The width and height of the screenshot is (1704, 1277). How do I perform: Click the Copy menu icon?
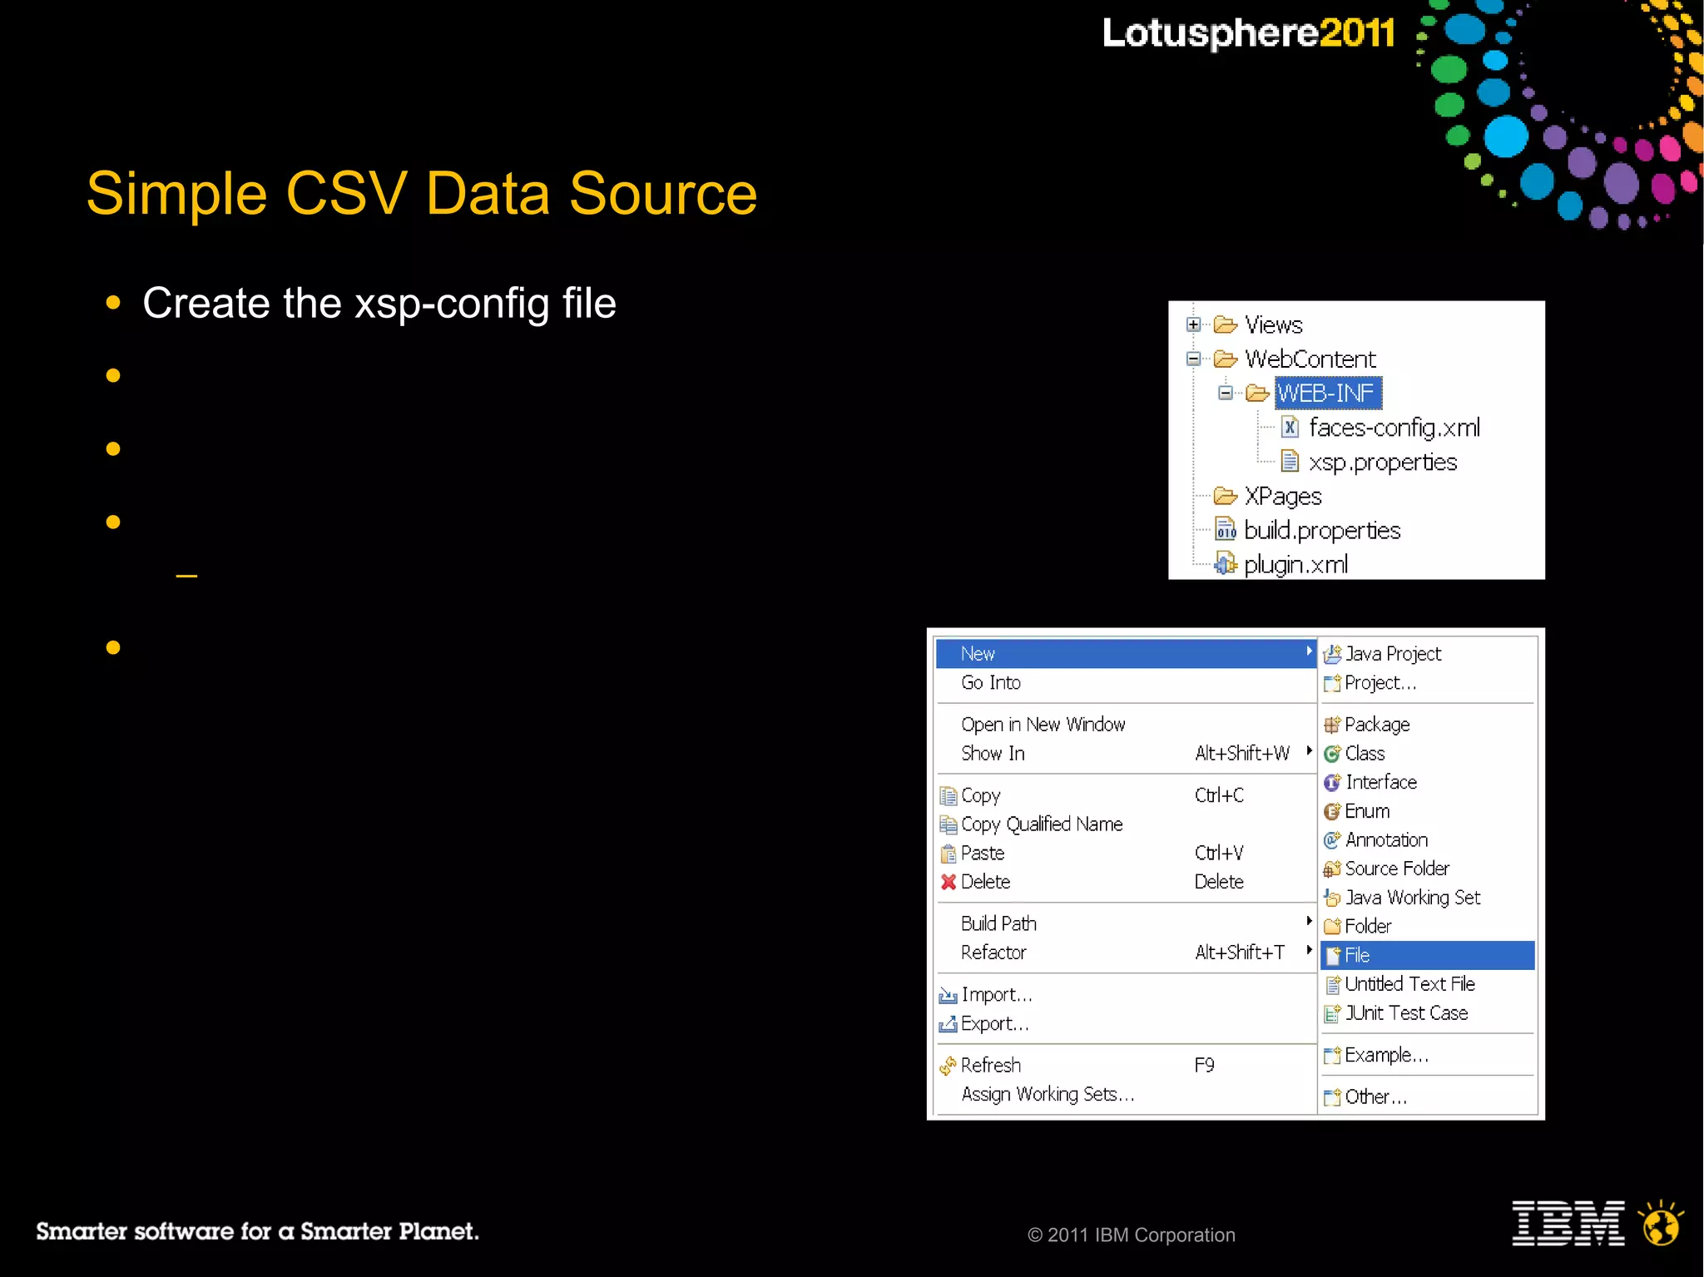[x=949, y=796]
